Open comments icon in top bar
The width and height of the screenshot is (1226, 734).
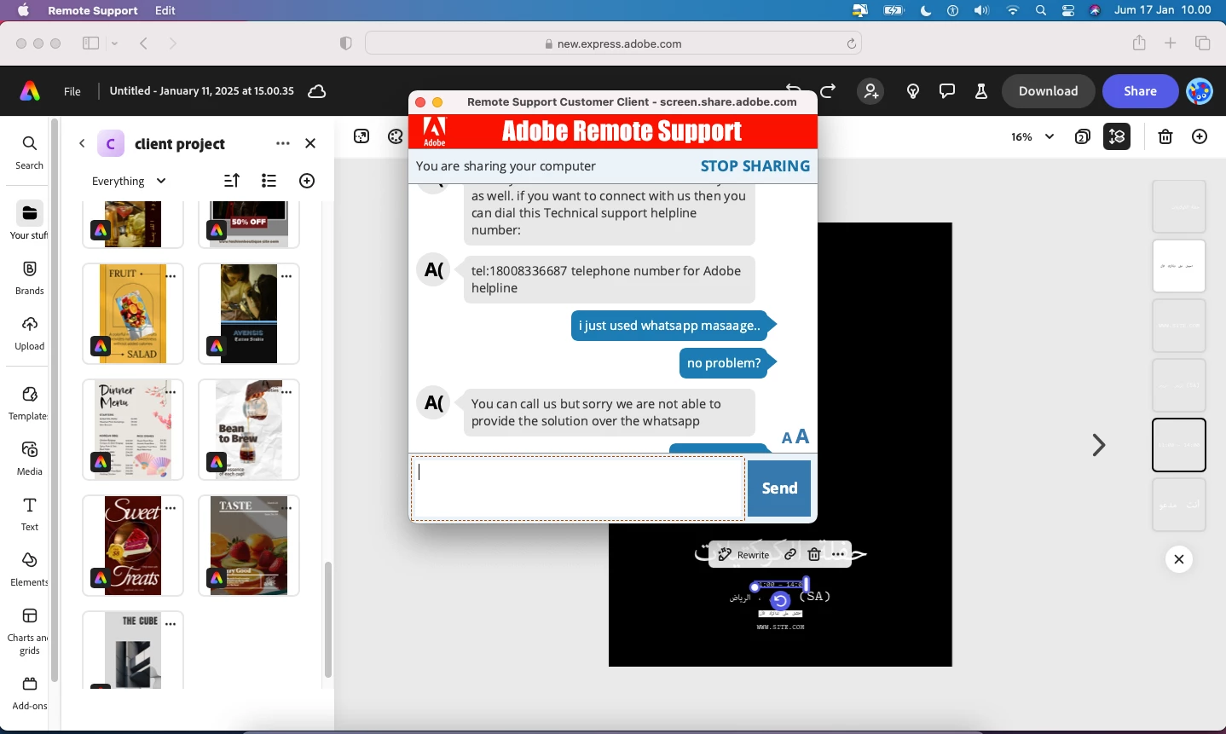[947, 91]
